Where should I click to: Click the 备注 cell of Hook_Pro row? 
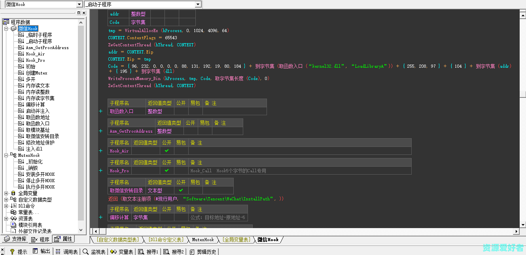[300, 171]
